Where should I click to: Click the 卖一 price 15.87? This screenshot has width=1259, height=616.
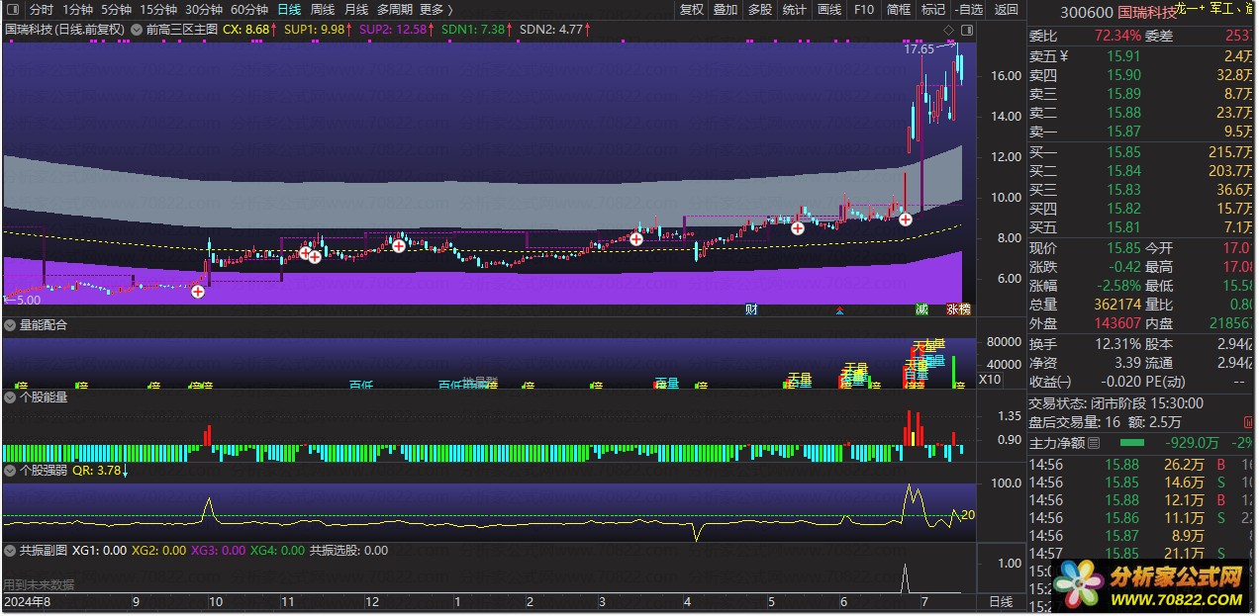1124,132
